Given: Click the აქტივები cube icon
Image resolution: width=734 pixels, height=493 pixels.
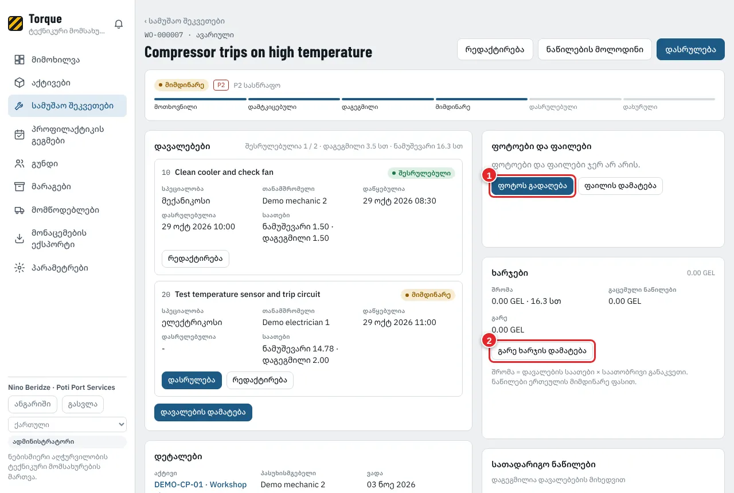Looking at the screenshot, I should pyautogui.click(x=19, y=83).
